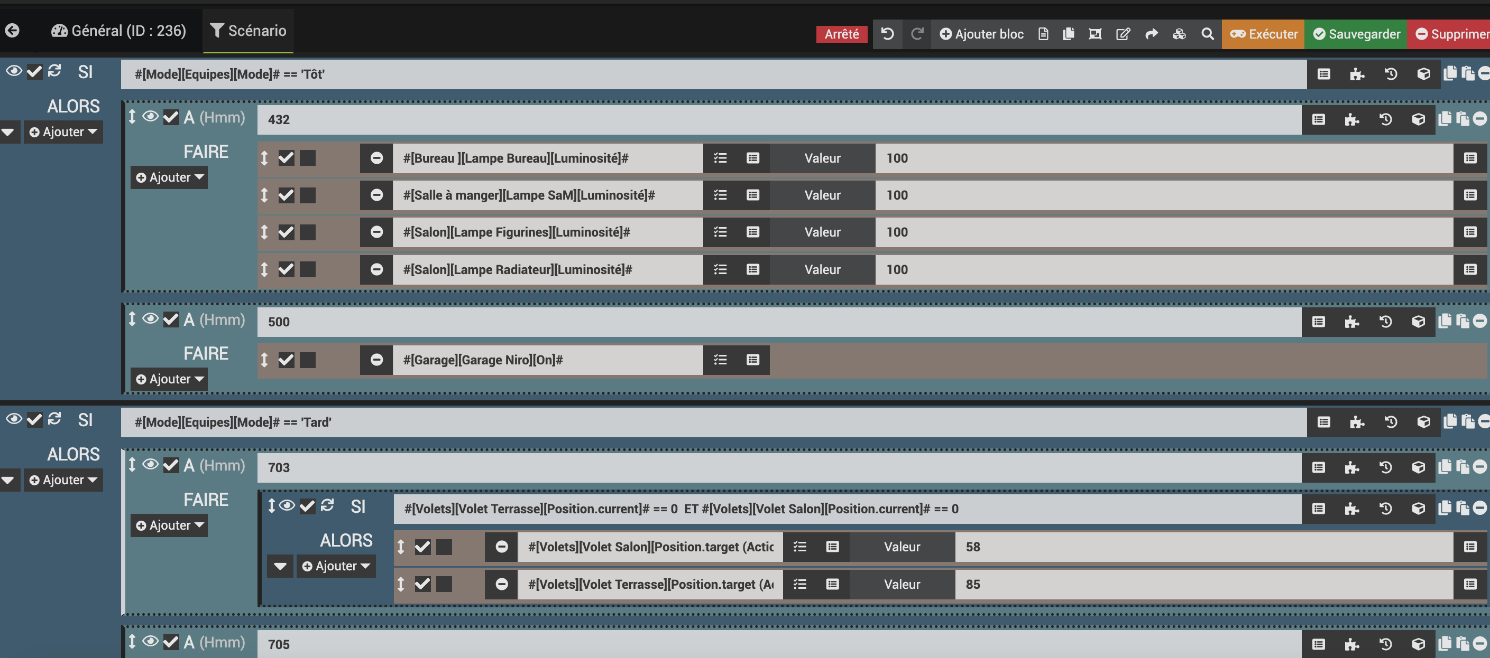This screenshot has width=1490, height=658.
Task: Uncheck the enable checkbox of A 432 block
Action: 171,117
